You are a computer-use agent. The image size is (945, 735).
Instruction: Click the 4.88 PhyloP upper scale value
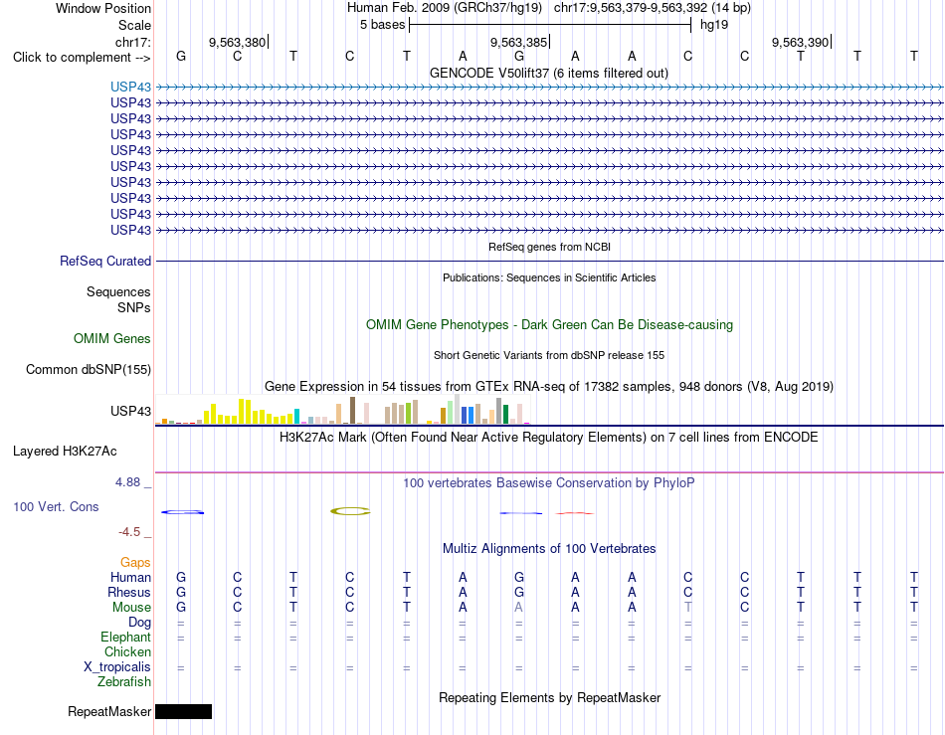(127, 482)
